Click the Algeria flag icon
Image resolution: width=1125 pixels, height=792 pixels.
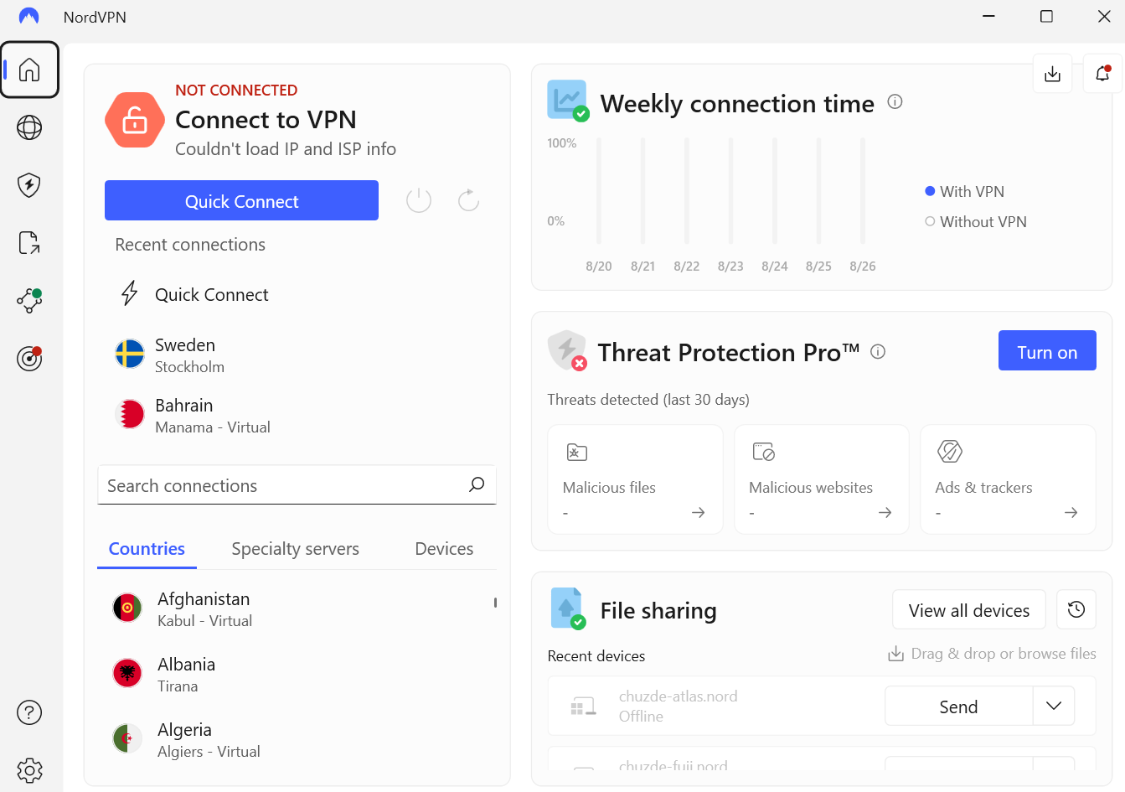pos(127,738)
